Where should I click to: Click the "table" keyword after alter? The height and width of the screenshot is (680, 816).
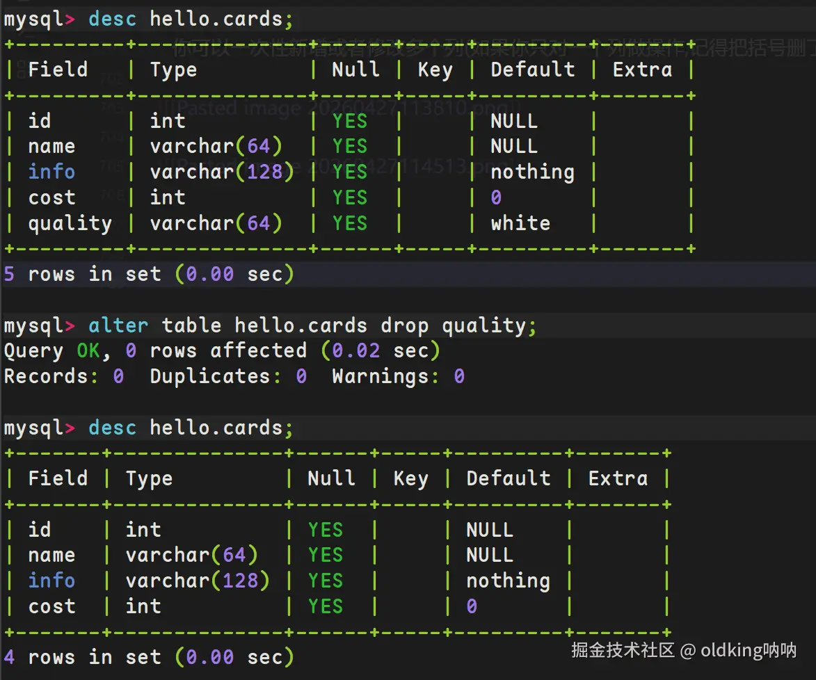[191, 325]
